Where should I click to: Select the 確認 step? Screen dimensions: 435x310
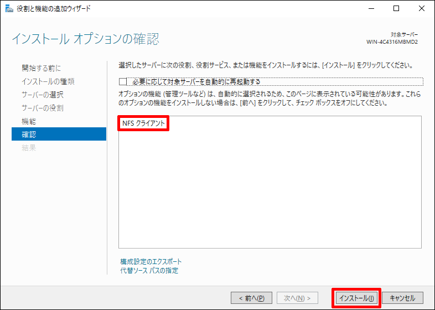[59, 135]
